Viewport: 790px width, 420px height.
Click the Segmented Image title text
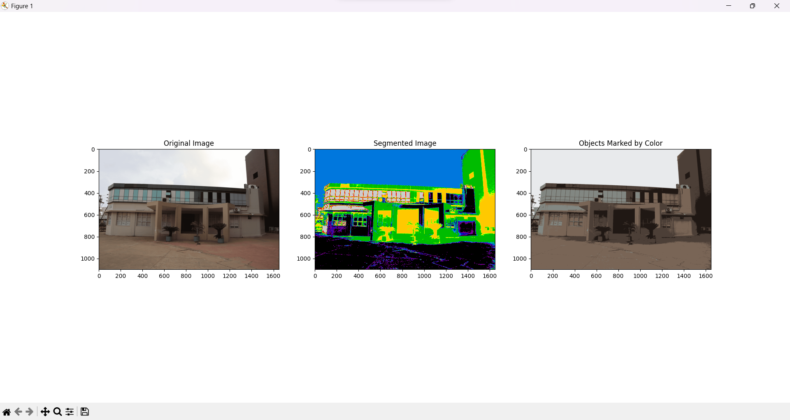click(x=405, y=143)
